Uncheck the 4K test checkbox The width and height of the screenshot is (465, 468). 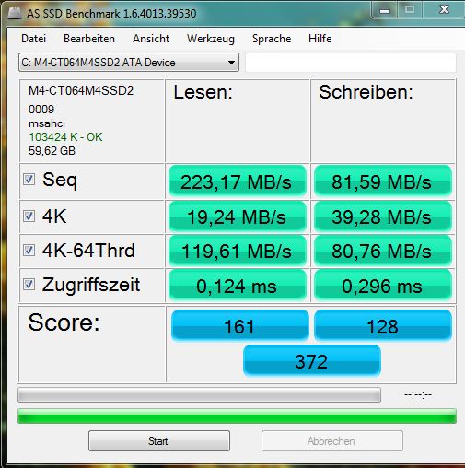pos(29,216)
